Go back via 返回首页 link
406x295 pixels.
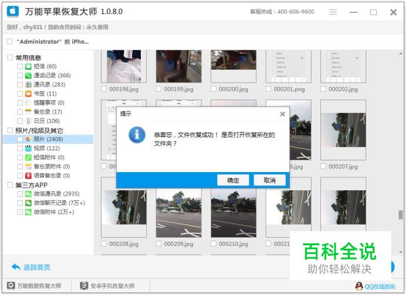(37, 267)
